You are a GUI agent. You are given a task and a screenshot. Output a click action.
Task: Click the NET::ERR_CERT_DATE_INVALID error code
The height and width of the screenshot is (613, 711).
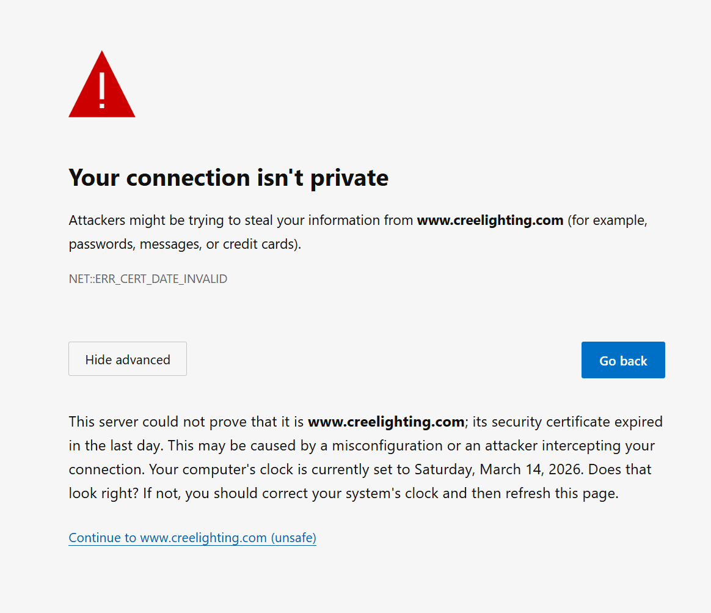coord(148,279)
